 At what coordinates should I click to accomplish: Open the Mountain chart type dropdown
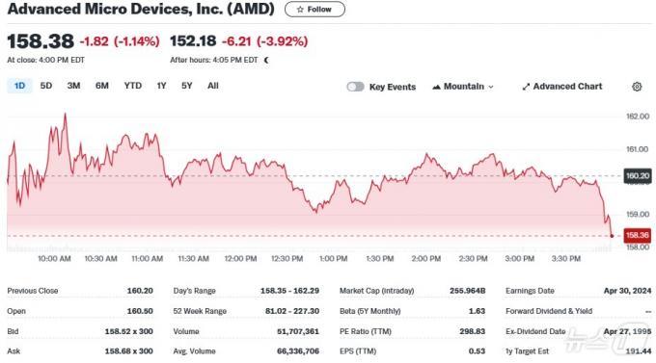[x=463, y=87]
